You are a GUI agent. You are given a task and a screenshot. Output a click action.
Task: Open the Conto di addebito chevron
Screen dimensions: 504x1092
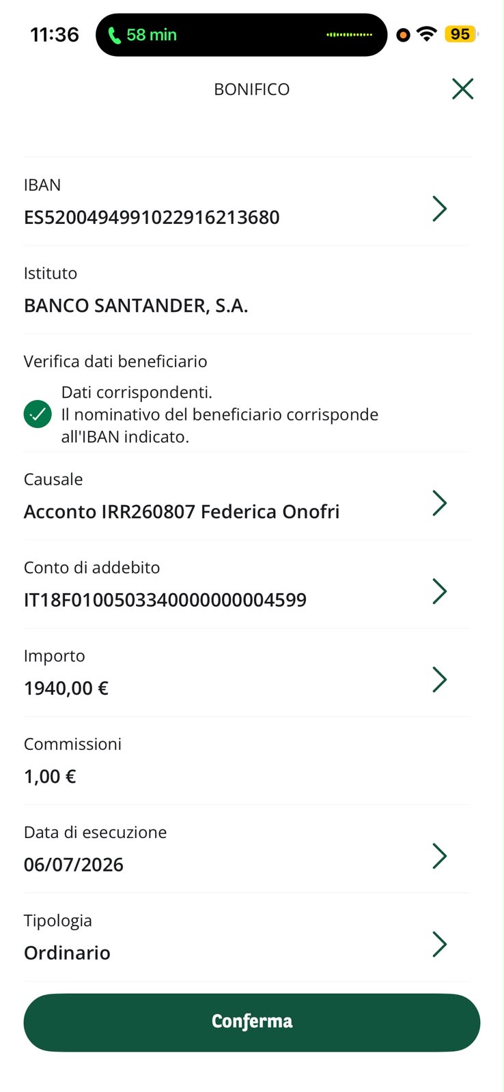[440, 591]
